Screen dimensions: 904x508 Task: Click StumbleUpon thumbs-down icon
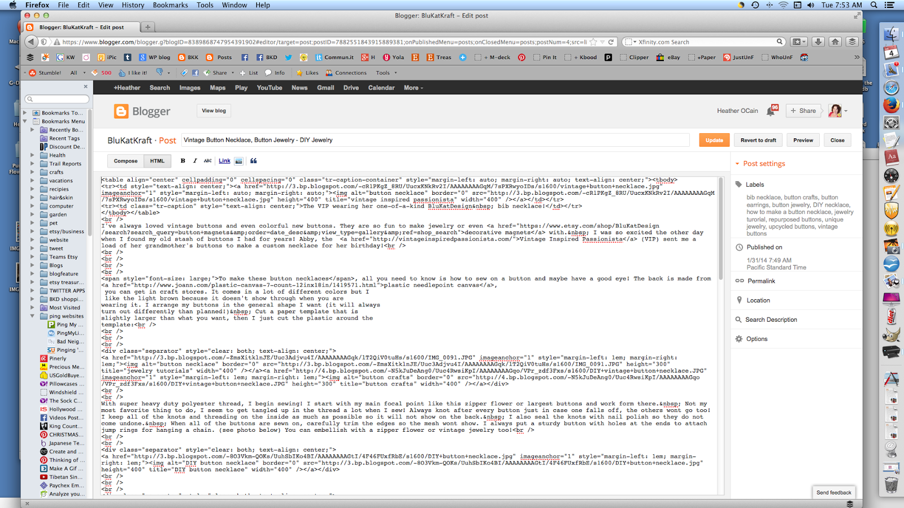[x=160, y=73]
